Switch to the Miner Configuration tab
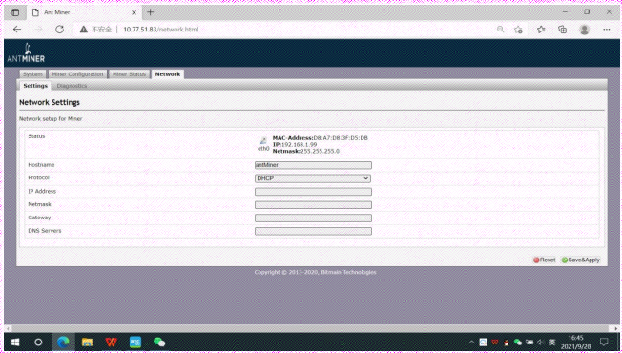The height and width of the screenshot is (353, 622). [78, 74]
